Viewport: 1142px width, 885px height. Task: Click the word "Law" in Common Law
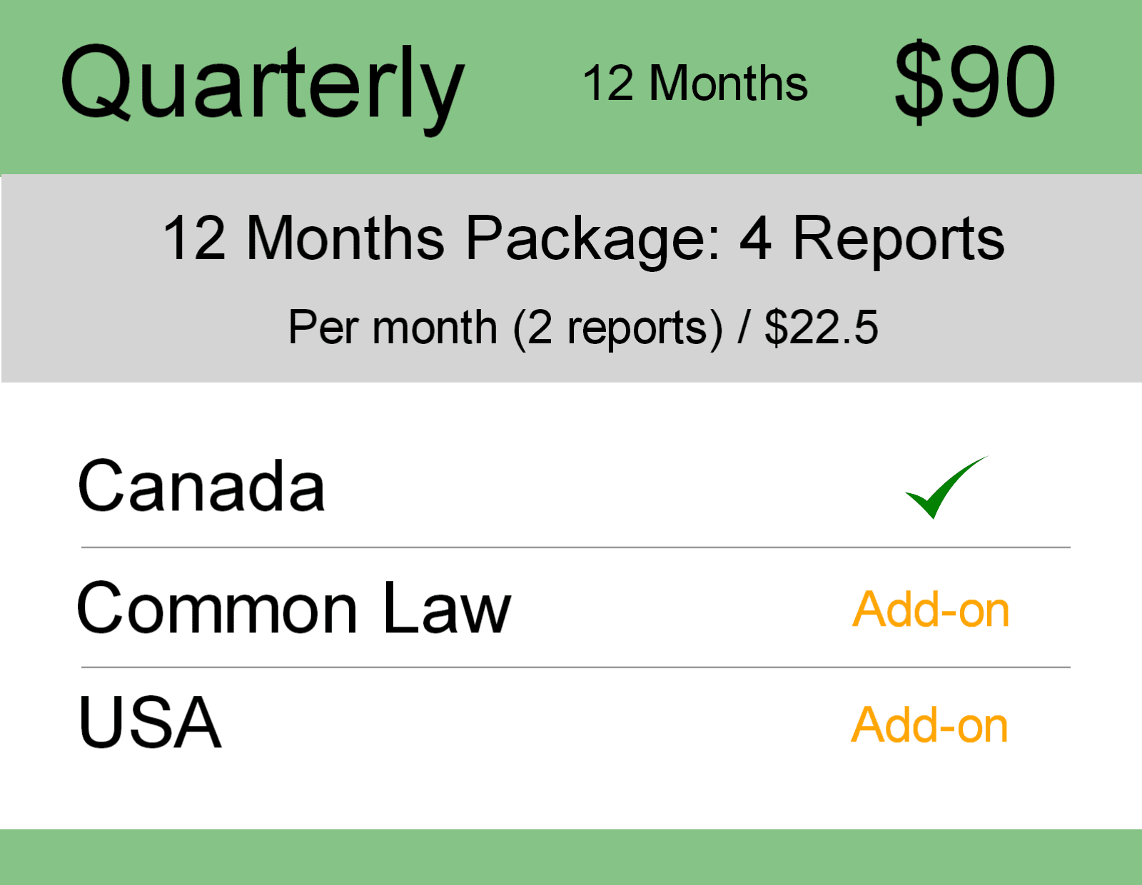(x=447, y=610)
